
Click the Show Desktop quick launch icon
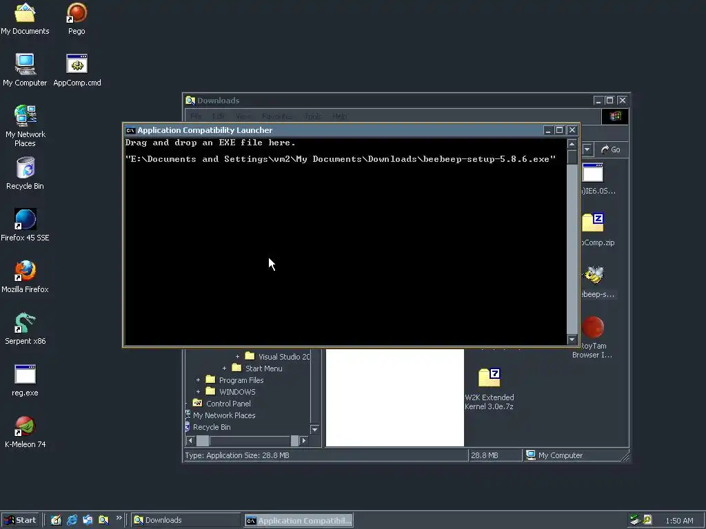coord(56,520)
